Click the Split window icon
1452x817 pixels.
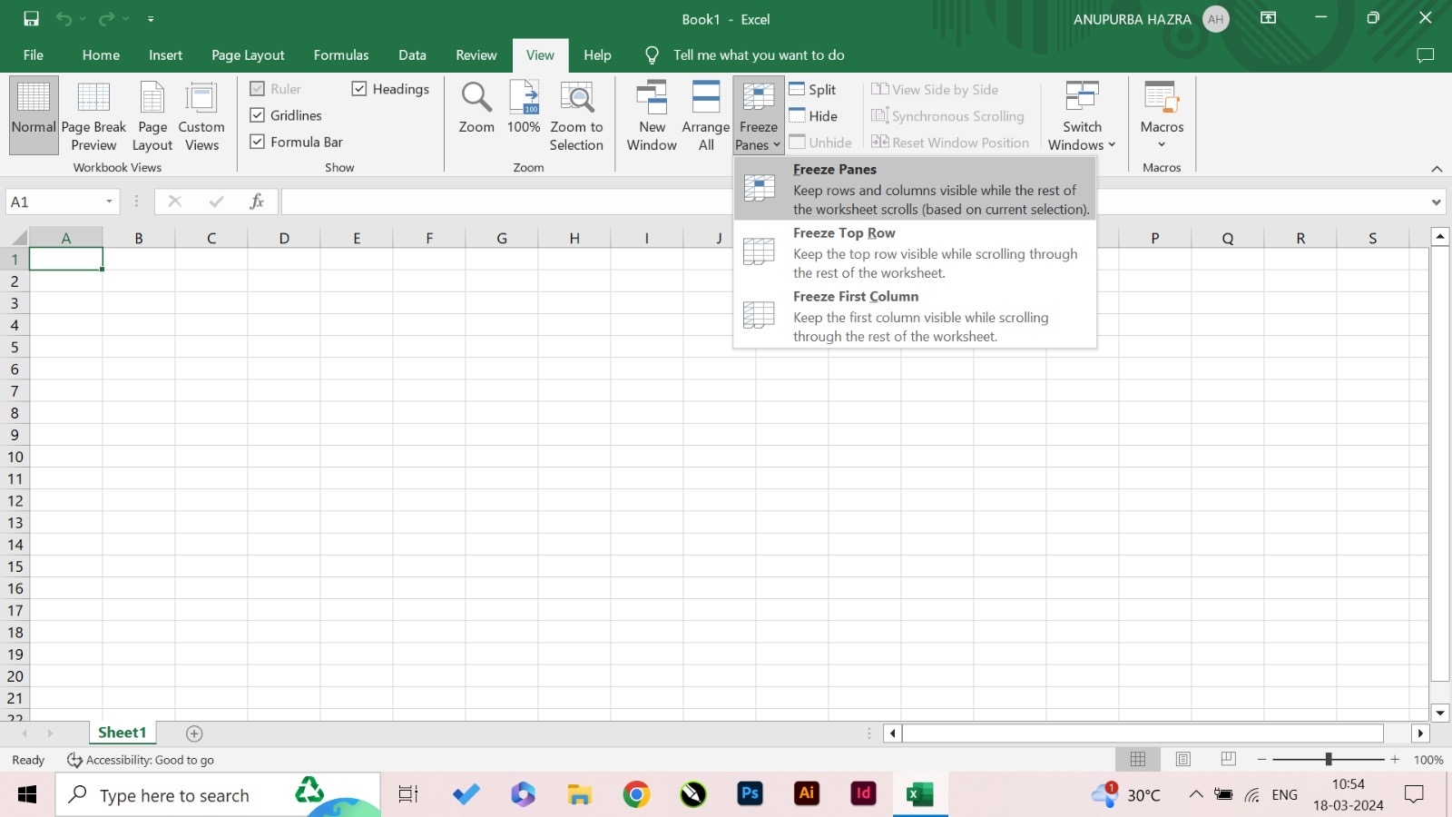click(813, 89)
